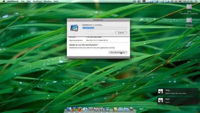Open the Purchase menu

click(x=37, y=1)
